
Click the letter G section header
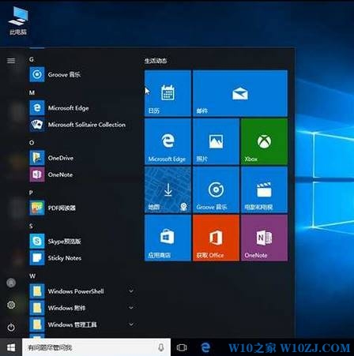tap(32, 59)
